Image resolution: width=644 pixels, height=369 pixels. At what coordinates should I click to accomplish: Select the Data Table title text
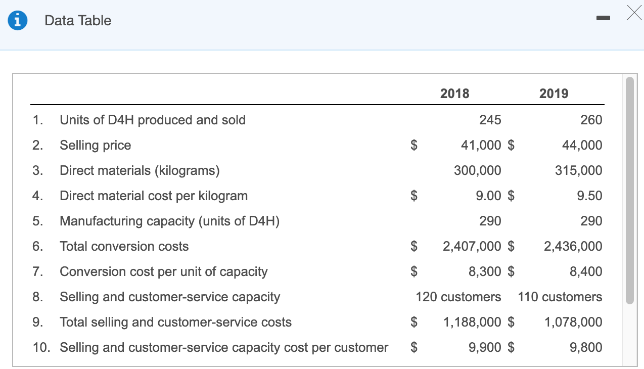pos(78,21)
